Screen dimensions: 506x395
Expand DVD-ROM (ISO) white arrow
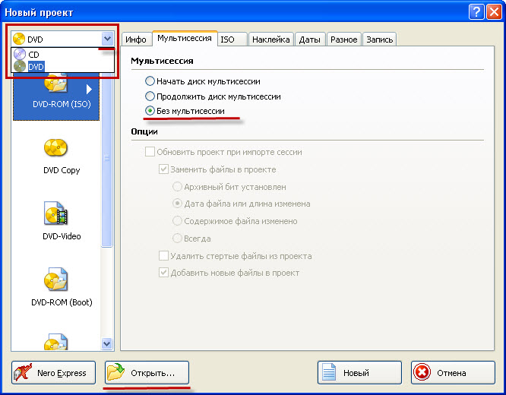90,89
